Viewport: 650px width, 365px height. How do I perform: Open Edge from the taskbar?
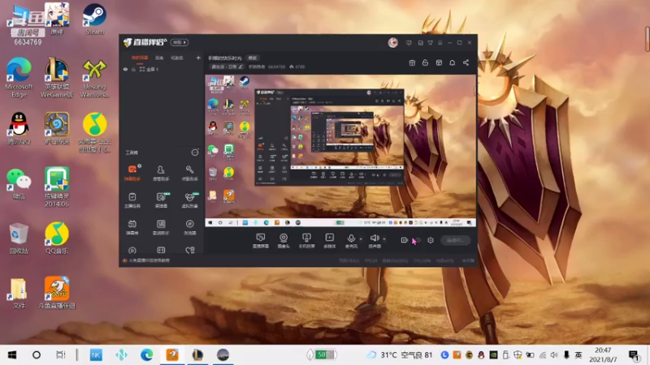[x=146, y=355]
